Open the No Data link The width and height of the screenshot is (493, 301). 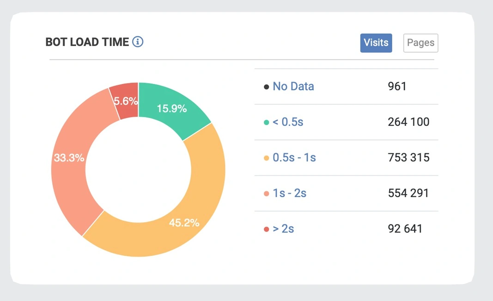click(293, 86)
